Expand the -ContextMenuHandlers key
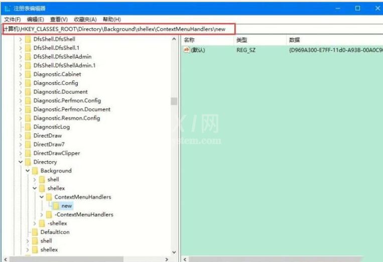 (x=42, y=215)
